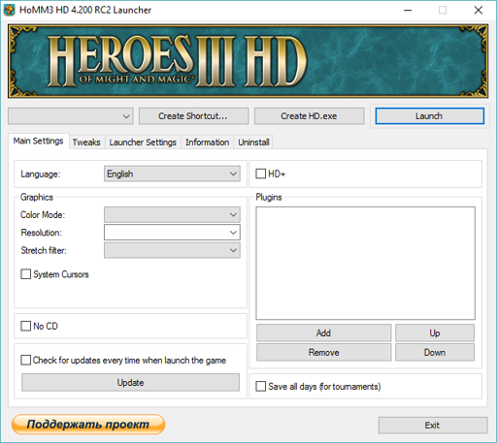Open the Language dropdown showing English
This screenshot has width=497, height=443.
(x=172, y=174)
